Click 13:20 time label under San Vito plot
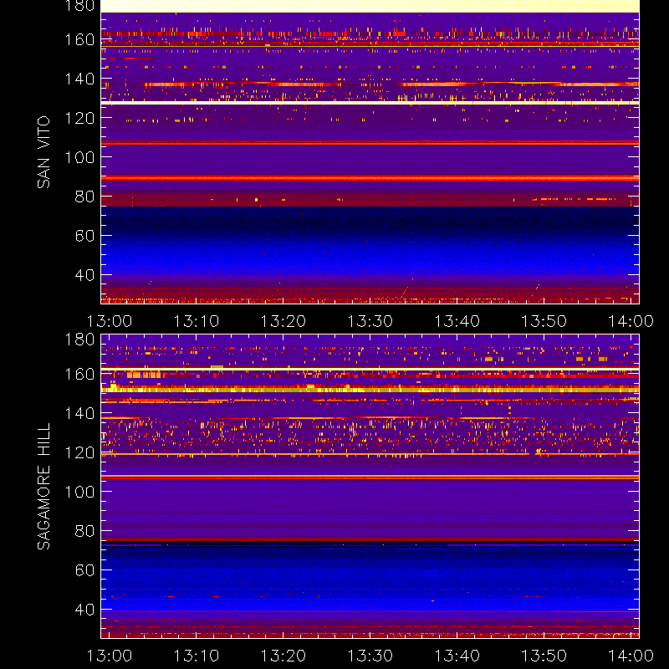 click(x=283, y=321)
